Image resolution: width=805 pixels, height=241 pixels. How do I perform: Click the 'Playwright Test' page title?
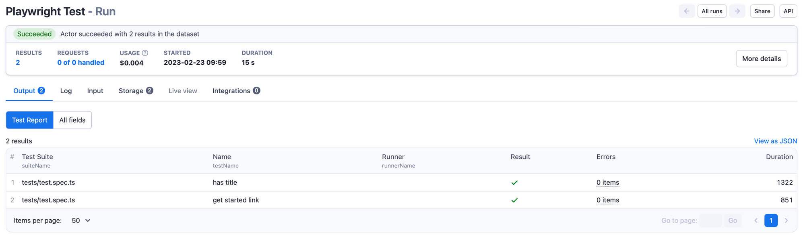[45, 12]
